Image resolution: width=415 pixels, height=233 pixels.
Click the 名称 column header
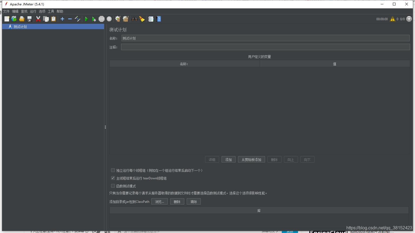coord(185,64)
